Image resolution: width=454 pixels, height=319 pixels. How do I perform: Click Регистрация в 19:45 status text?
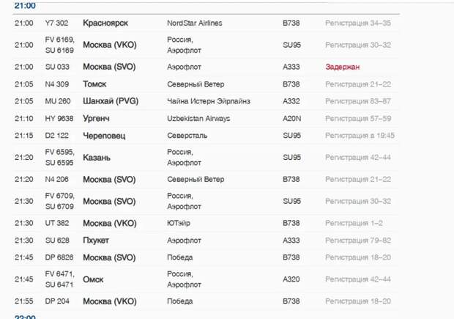click(360, 136)
